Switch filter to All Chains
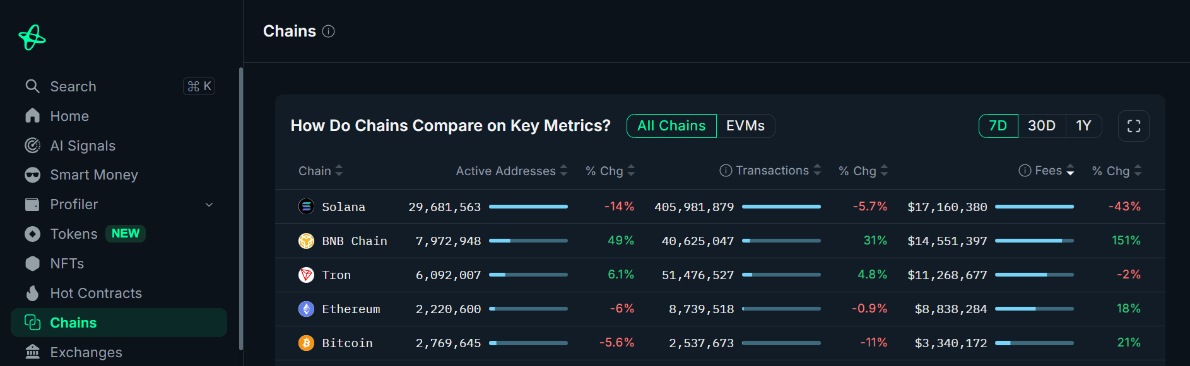Screen dimensions: 1190x366 coord(671,126)
